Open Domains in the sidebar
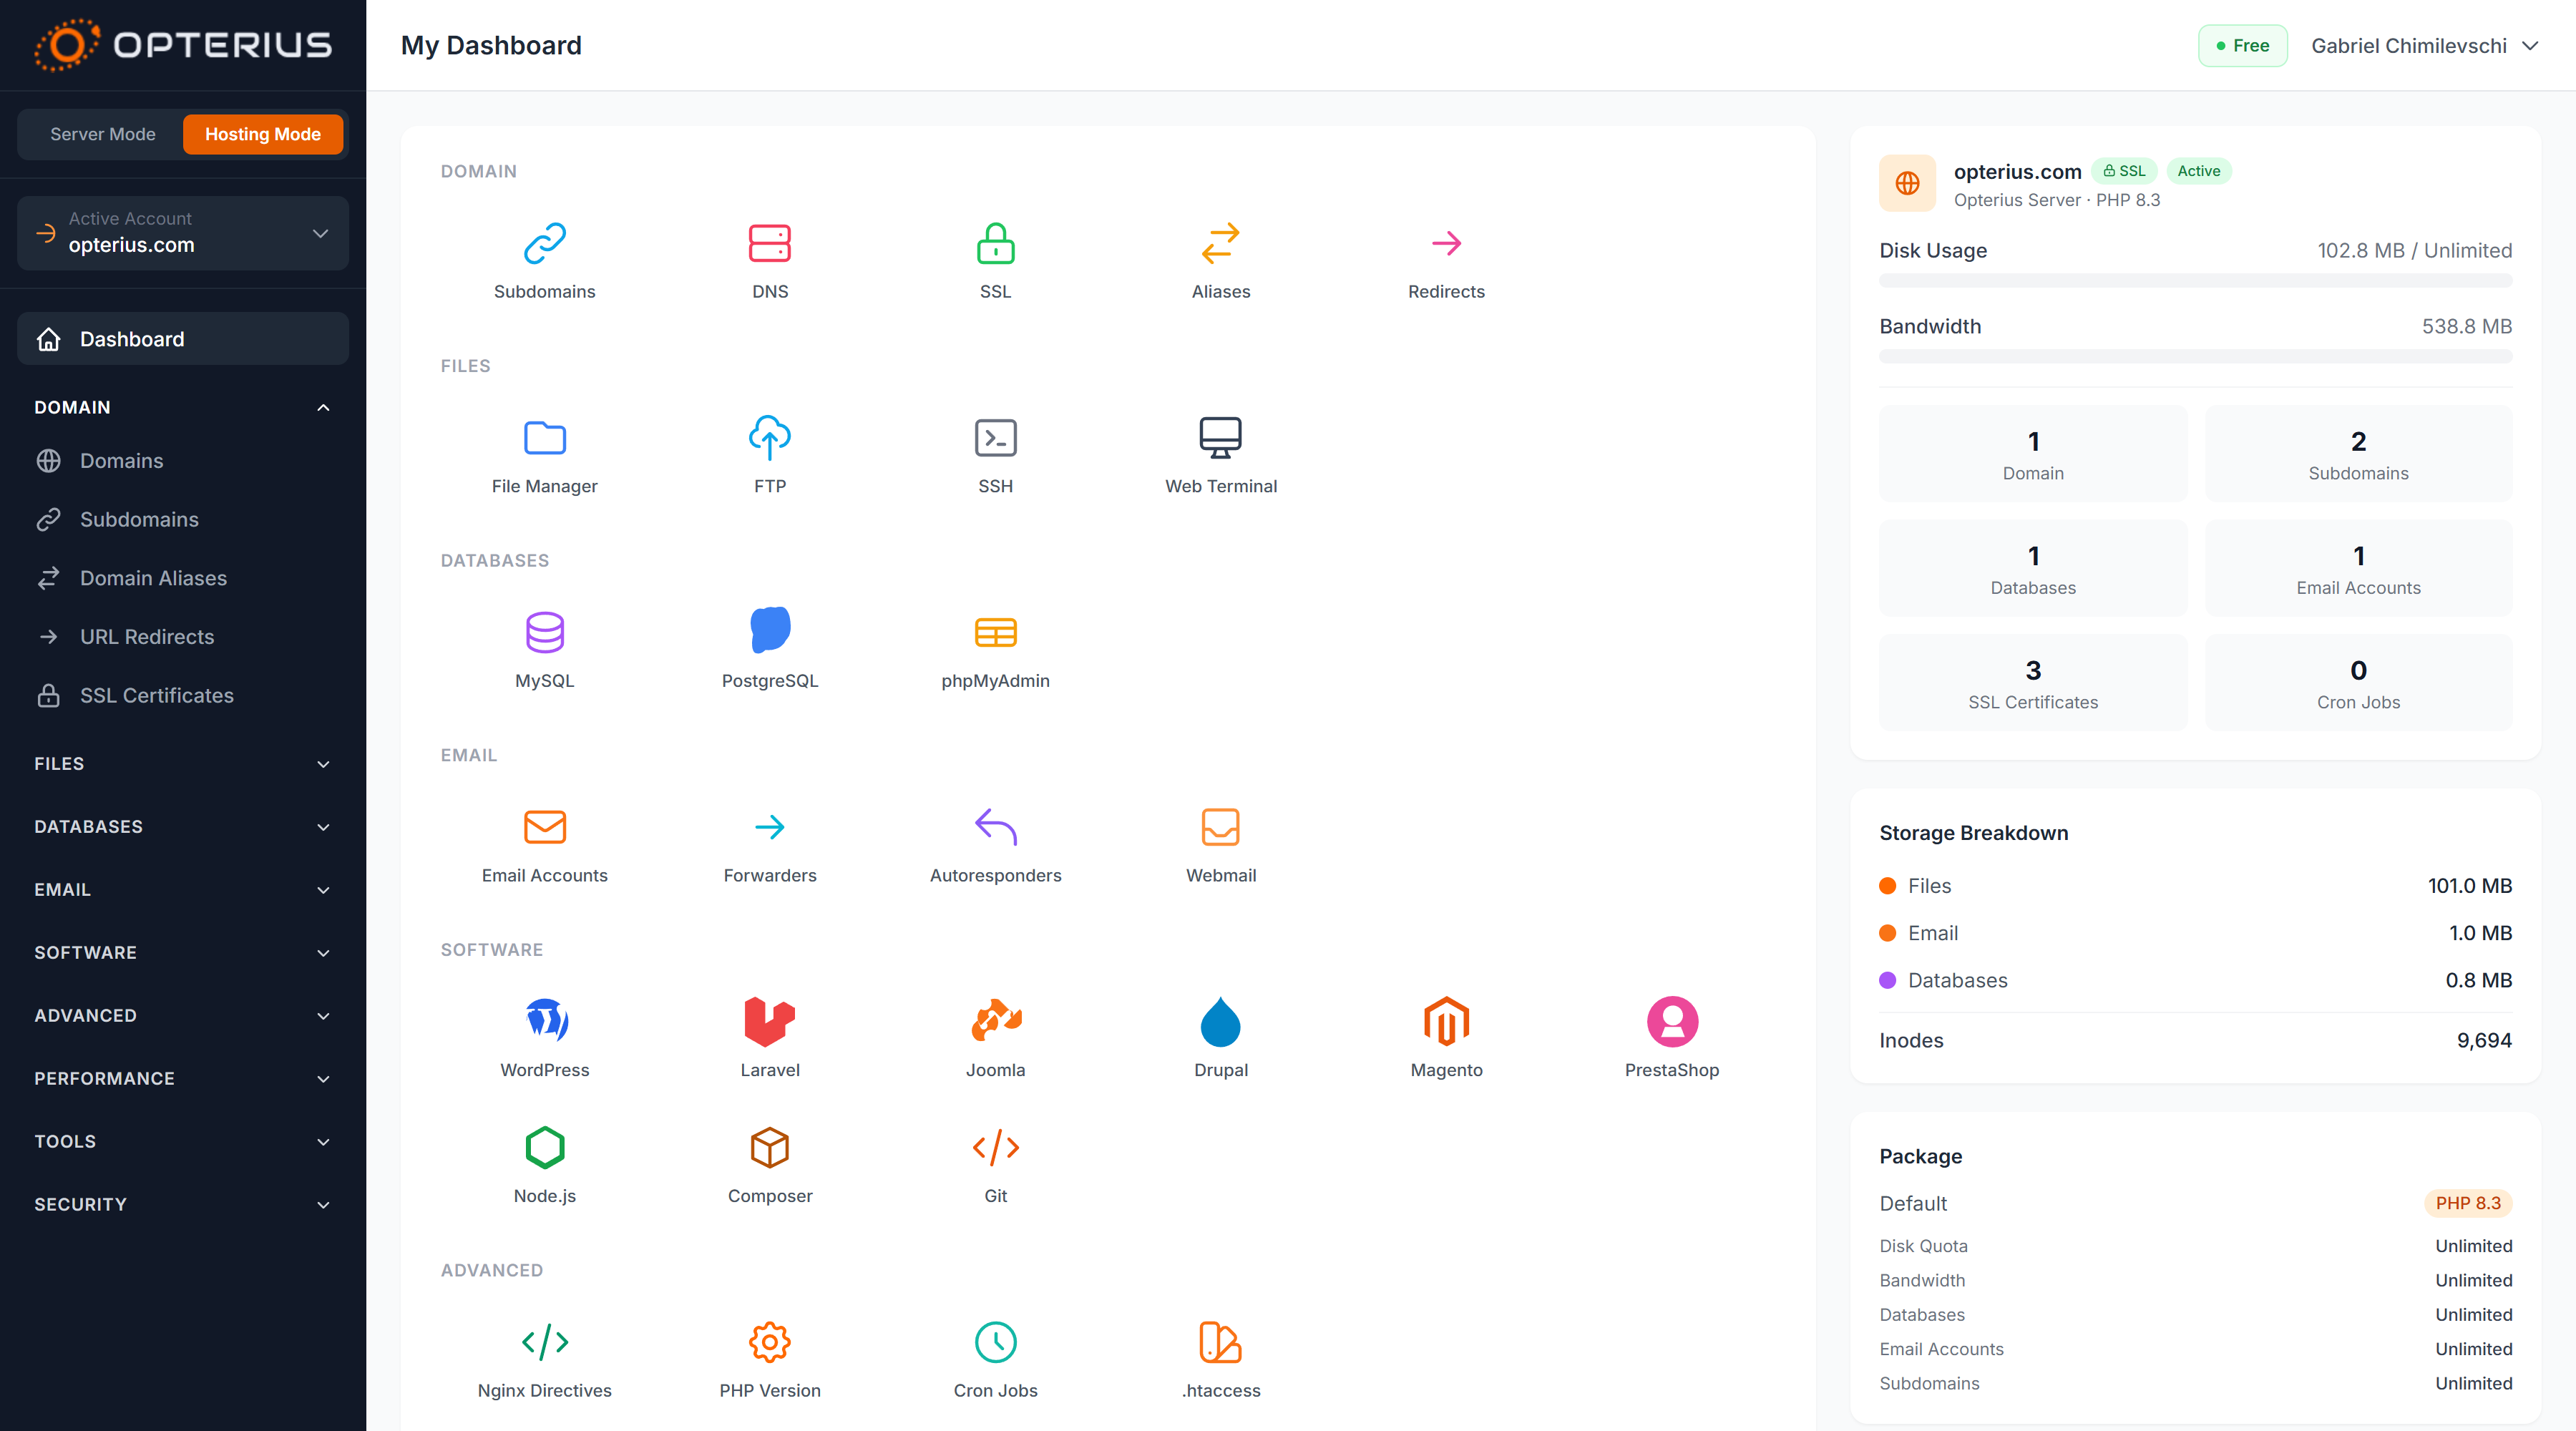This screenshot has width=2576, height=1431. pyautogui.click(x=183, y=461)
